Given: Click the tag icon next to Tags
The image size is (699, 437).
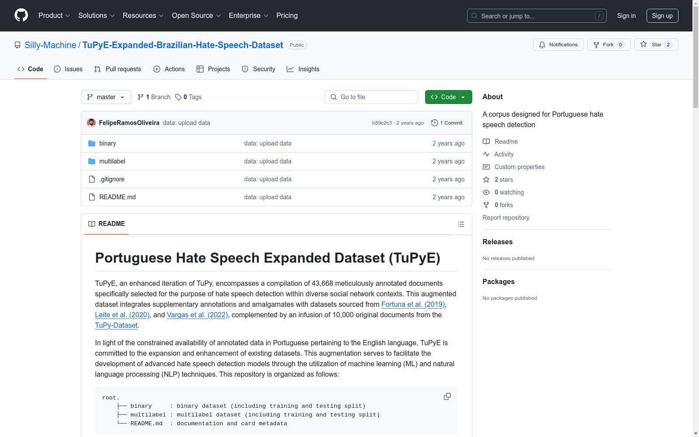Looking at the screenshot, I should [x=178, y=97].
